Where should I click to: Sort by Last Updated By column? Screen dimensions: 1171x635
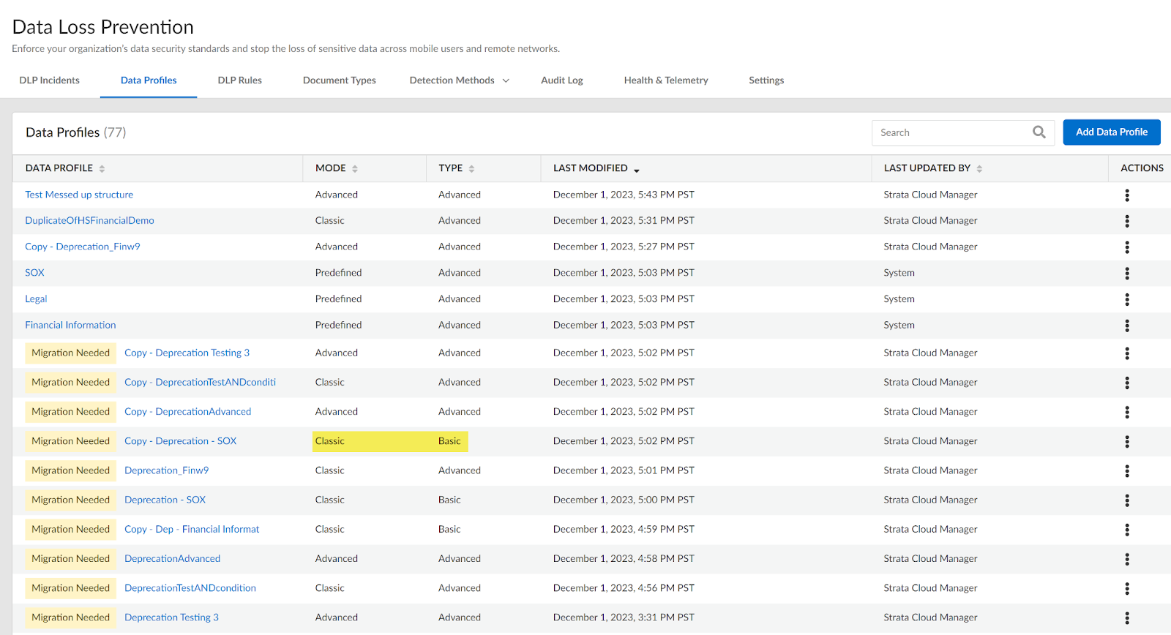[x=979, y=169]
